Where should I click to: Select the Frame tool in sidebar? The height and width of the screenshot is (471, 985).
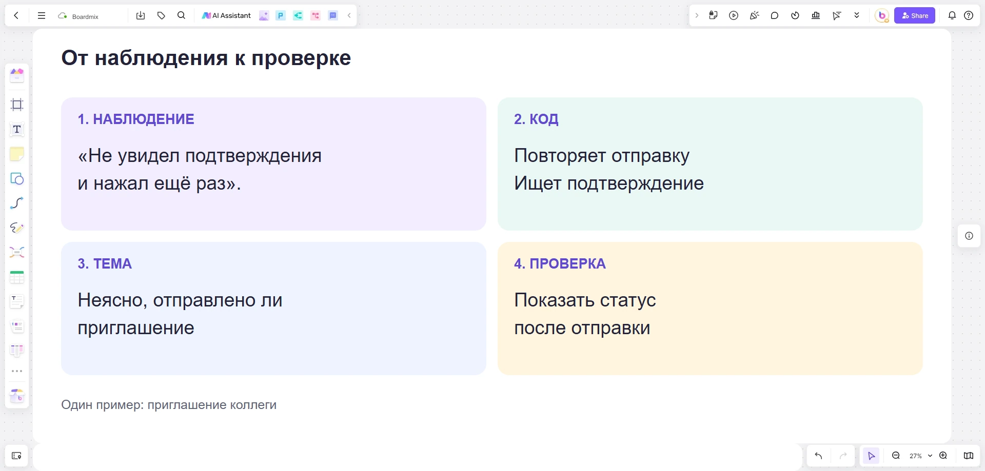click(17, 105)
